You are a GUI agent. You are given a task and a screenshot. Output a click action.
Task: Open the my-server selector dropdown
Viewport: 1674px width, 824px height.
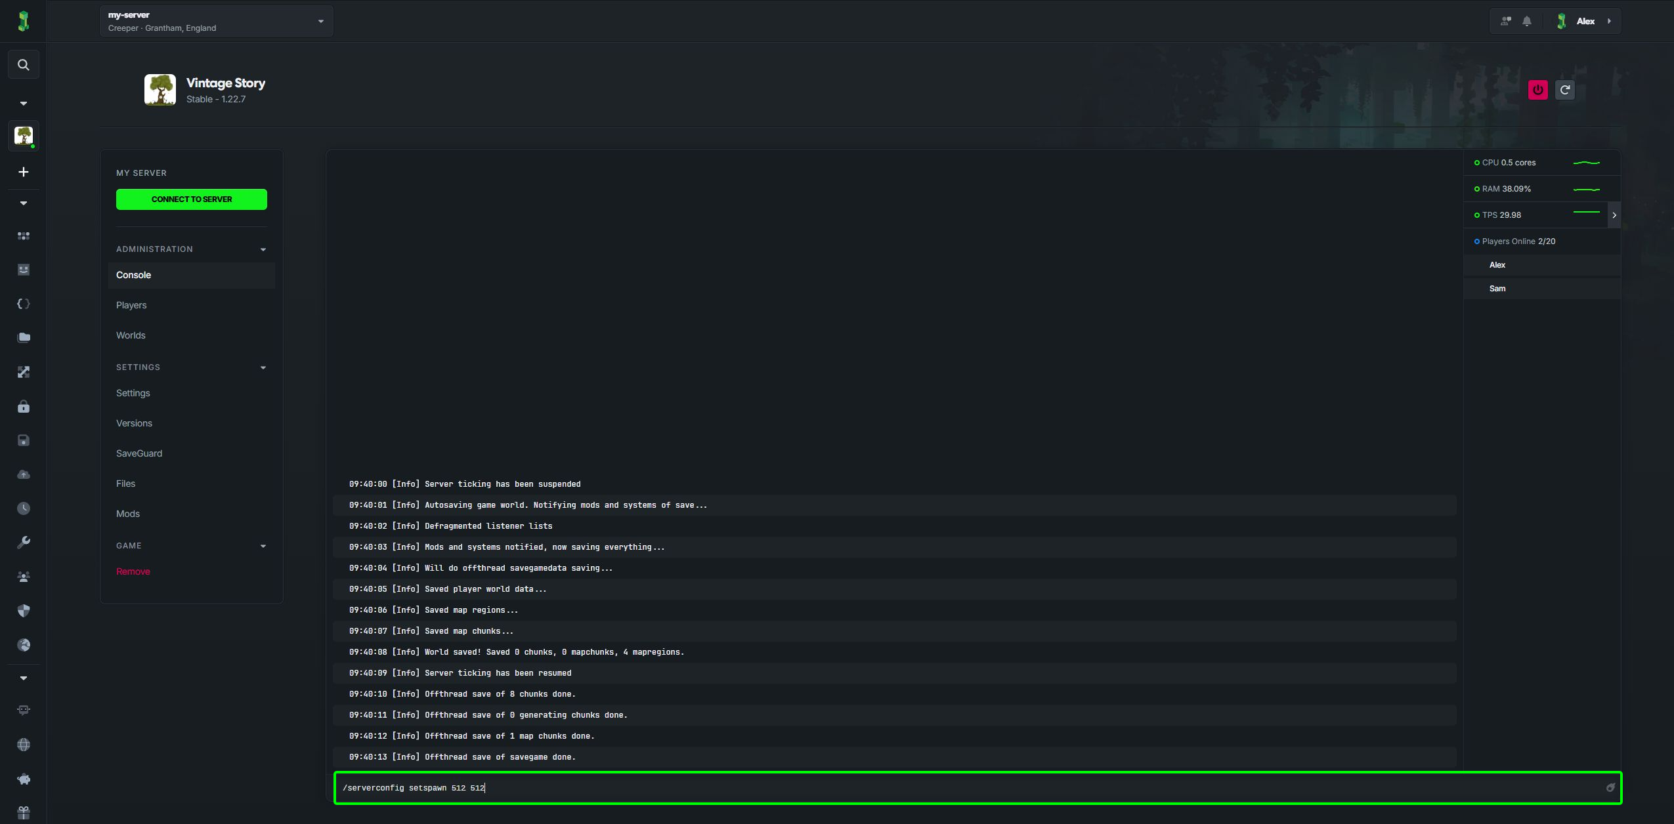click(x=217, y=21)
